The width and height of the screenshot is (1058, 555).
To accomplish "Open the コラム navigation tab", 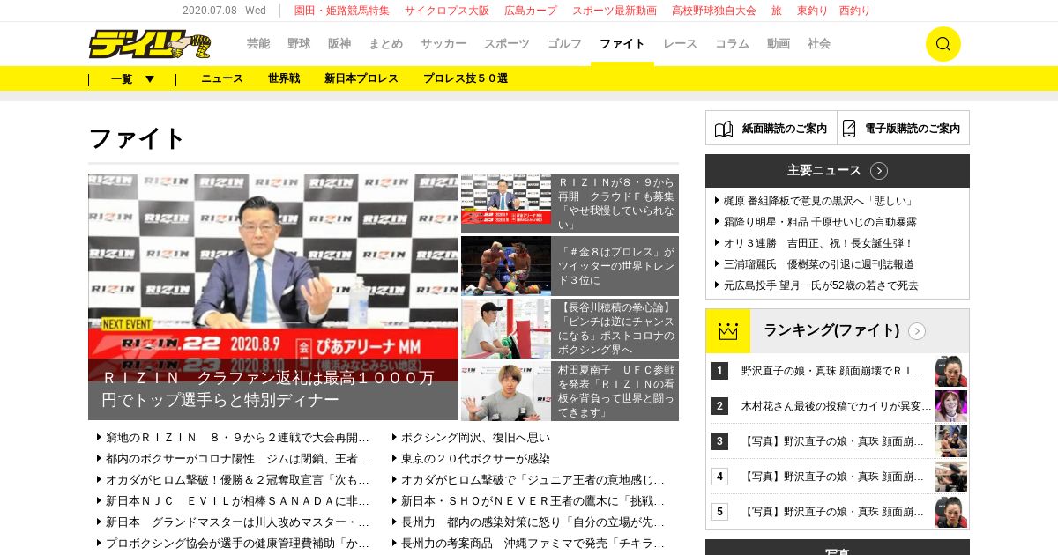I will (x=732, y=43).
